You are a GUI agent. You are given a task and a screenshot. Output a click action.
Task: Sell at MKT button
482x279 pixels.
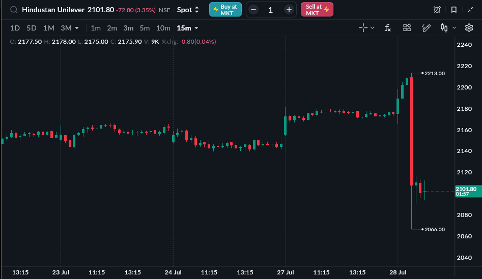pos(317,10)
